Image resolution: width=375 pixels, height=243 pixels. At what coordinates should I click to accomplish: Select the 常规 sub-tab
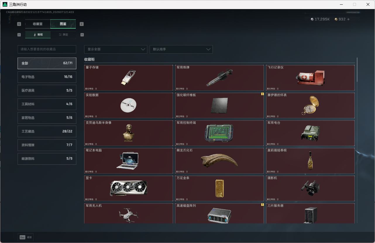[x=38, y=34]
